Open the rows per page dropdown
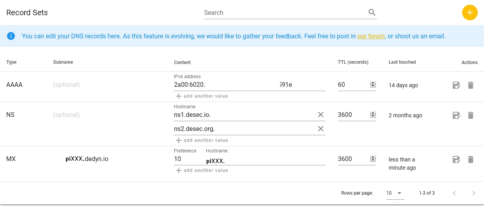 click(x=394, y=193)
